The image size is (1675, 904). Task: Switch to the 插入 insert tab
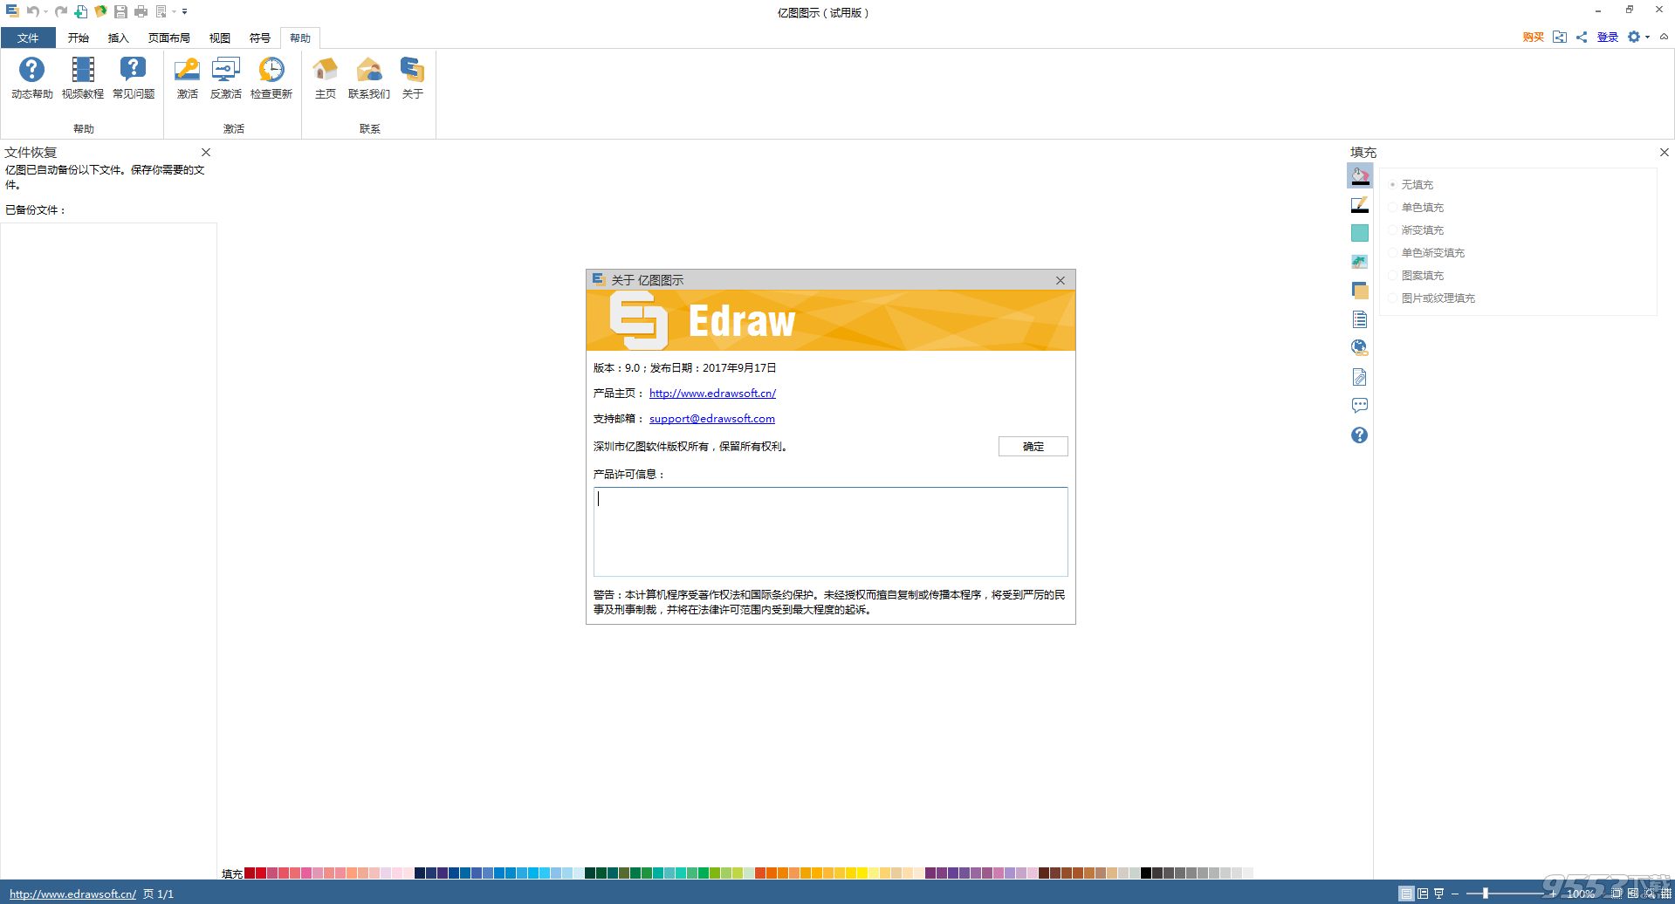click(x=118, y=38)
